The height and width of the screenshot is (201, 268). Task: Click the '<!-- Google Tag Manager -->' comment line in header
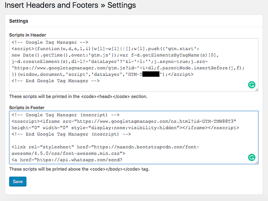(x=50, y=42)
